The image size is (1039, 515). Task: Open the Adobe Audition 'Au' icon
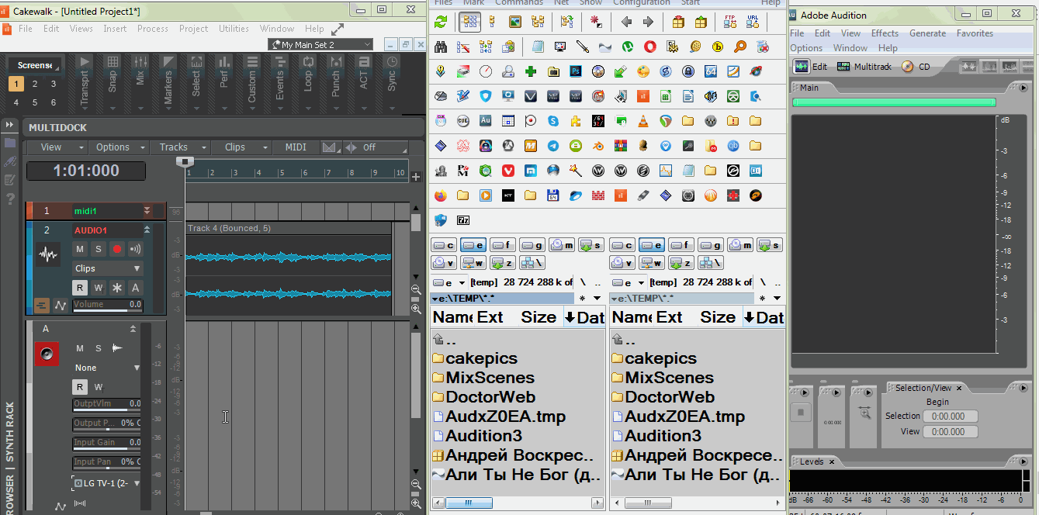486,121
